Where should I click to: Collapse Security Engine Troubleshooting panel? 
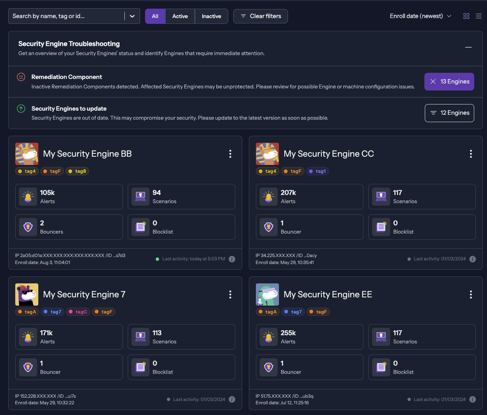click(468, 48)
